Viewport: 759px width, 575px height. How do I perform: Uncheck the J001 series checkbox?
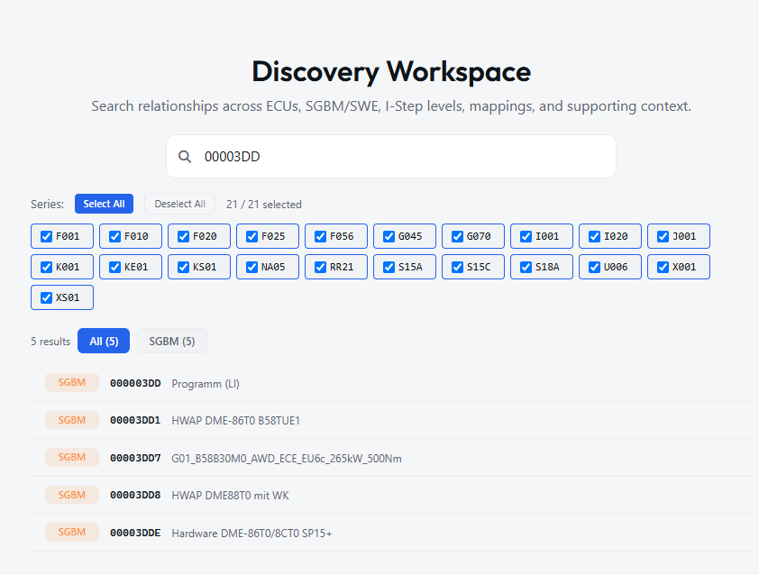[x=663, y=236]
